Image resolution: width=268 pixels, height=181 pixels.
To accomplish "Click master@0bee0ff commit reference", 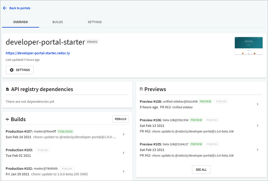I will coord(45,131).
